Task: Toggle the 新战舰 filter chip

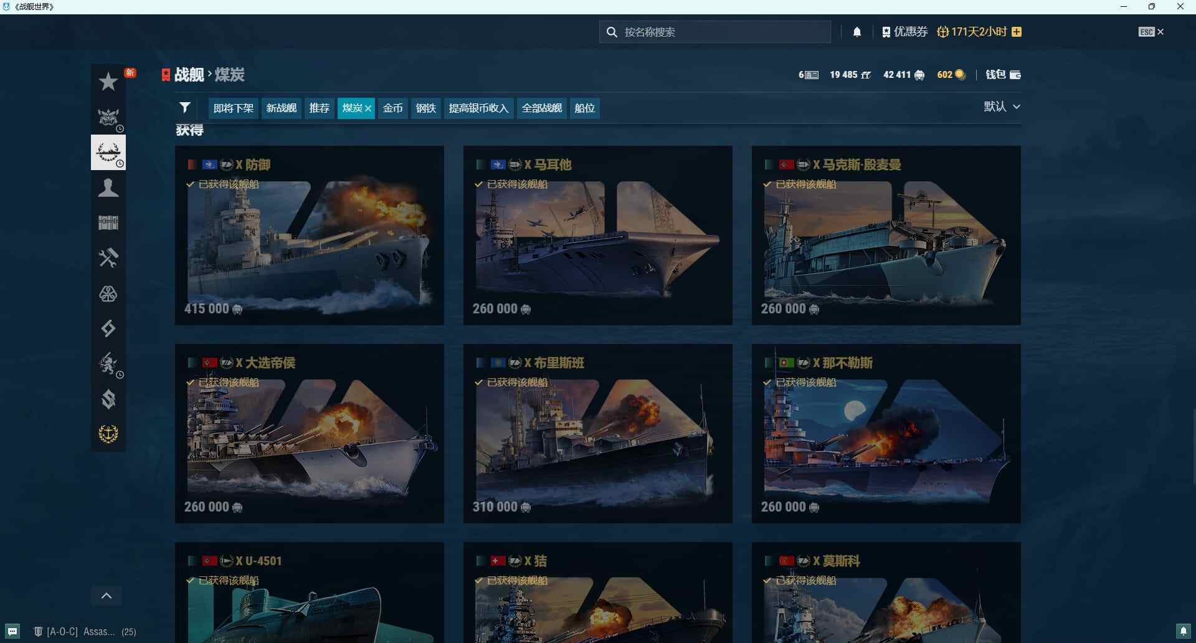Action: click(x=282, y=108)
